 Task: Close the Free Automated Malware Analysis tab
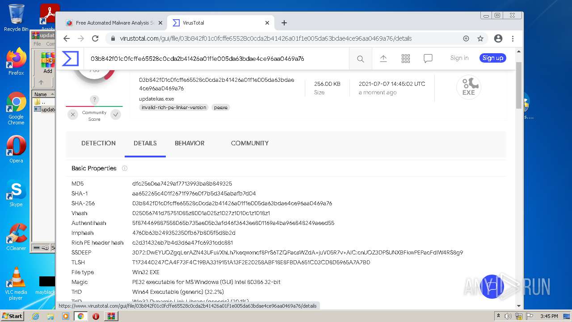tap(160, 23)
